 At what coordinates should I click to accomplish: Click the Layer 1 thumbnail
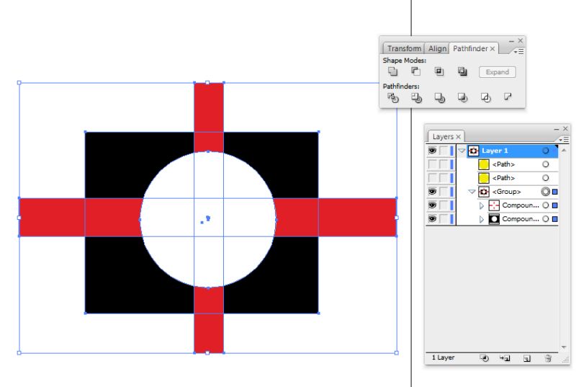pos(474,151)
